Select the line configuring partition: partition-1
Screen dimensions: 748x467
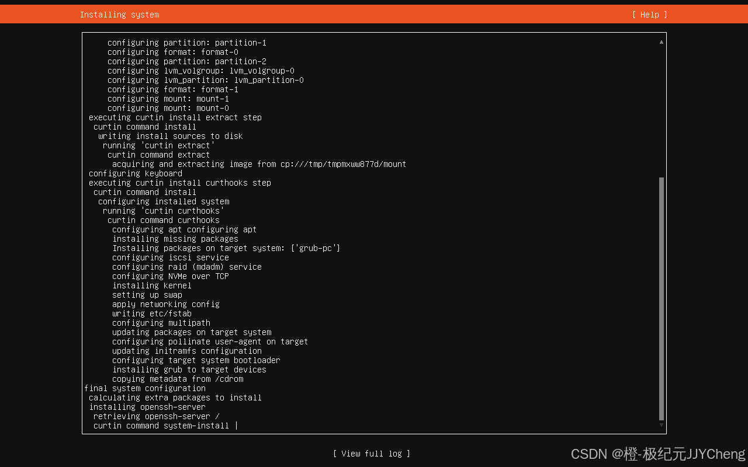(x=187, y=43)
